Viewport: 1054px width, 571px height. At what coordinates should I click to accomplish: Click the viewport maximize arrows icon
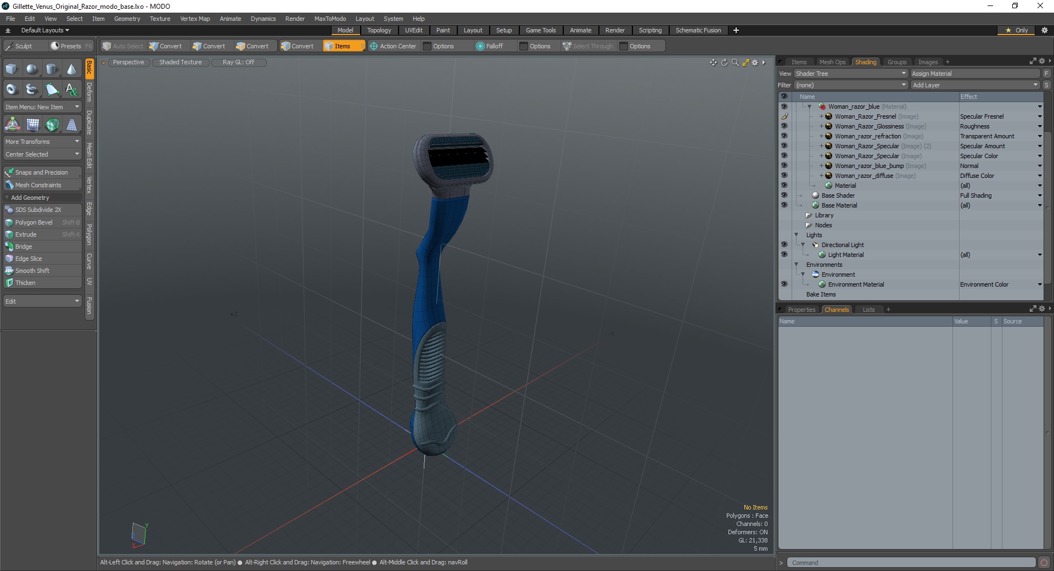pos(745,63)
